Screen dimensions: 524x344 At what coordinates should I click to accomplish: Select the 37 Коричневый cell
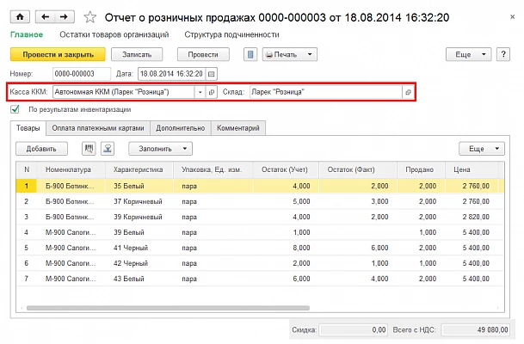click(139, 201)
